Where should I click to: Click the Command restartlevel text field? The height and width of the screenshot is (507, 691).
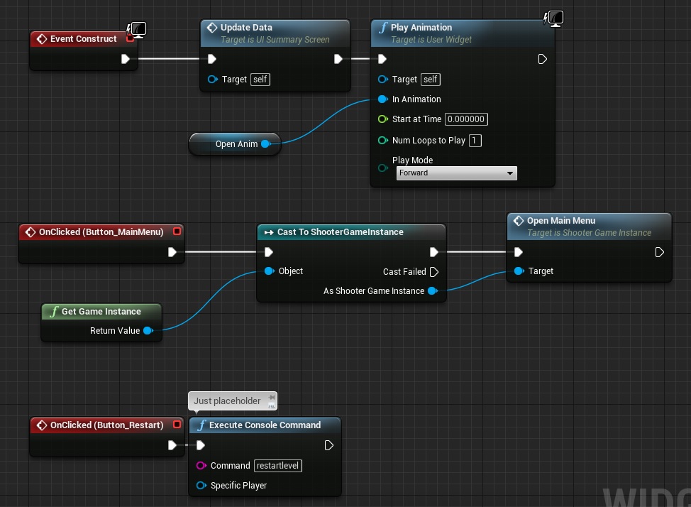pyautogui.click(x=278, y=466)
